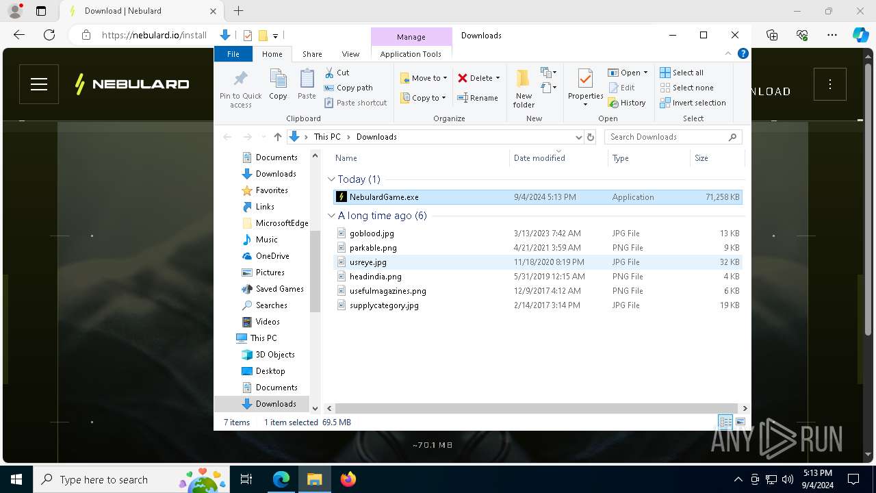Click navigation pane scroll down arrow
876x493 pixels.
click(315, 409)
